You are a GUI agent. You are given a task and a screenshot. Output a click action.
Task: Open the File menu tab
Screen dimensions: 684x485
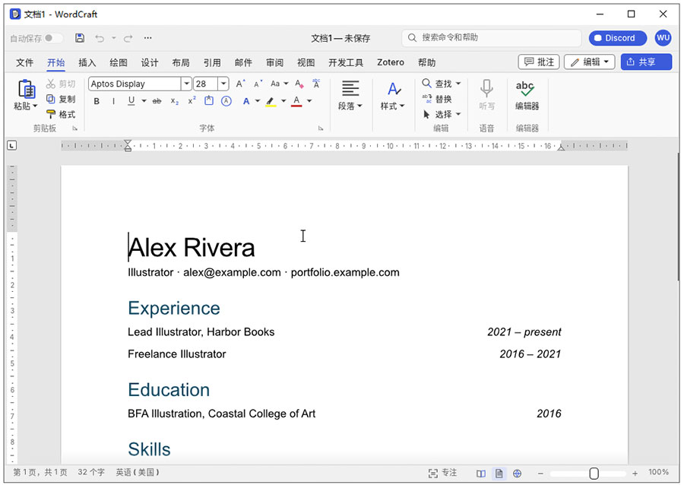coord(24,62)
